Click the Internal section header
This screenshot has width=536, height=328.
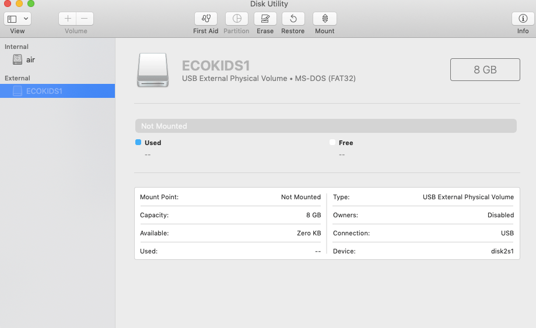(16, 47)
